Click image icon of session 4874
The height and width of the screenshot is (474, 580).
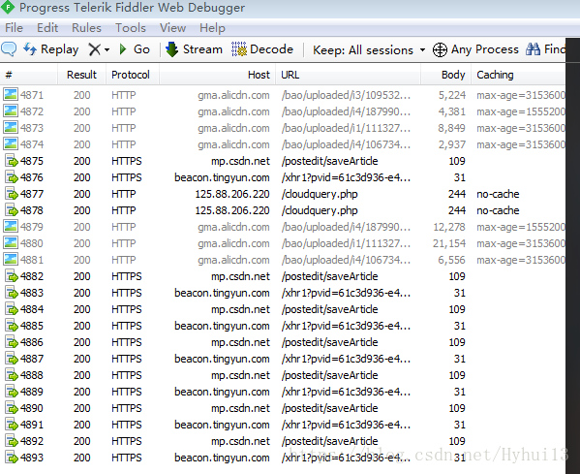(11, 143)
